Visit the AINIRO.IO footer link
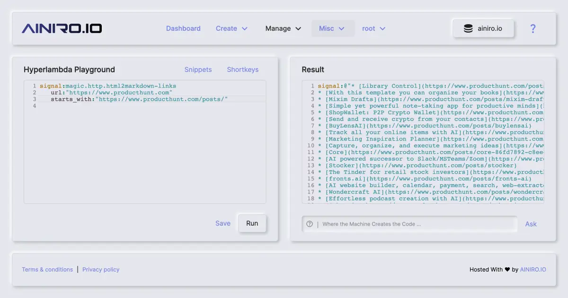The width and height of the screenshot is (568, 298). 533,270
